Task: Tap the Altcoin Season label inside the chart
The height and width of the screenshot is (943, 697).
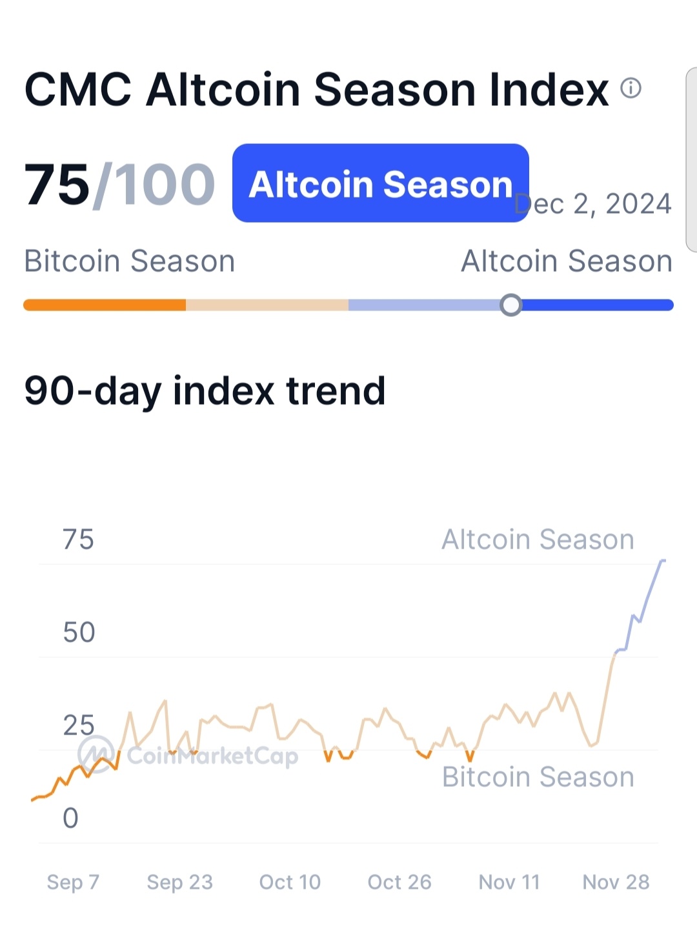Action: 538,540
